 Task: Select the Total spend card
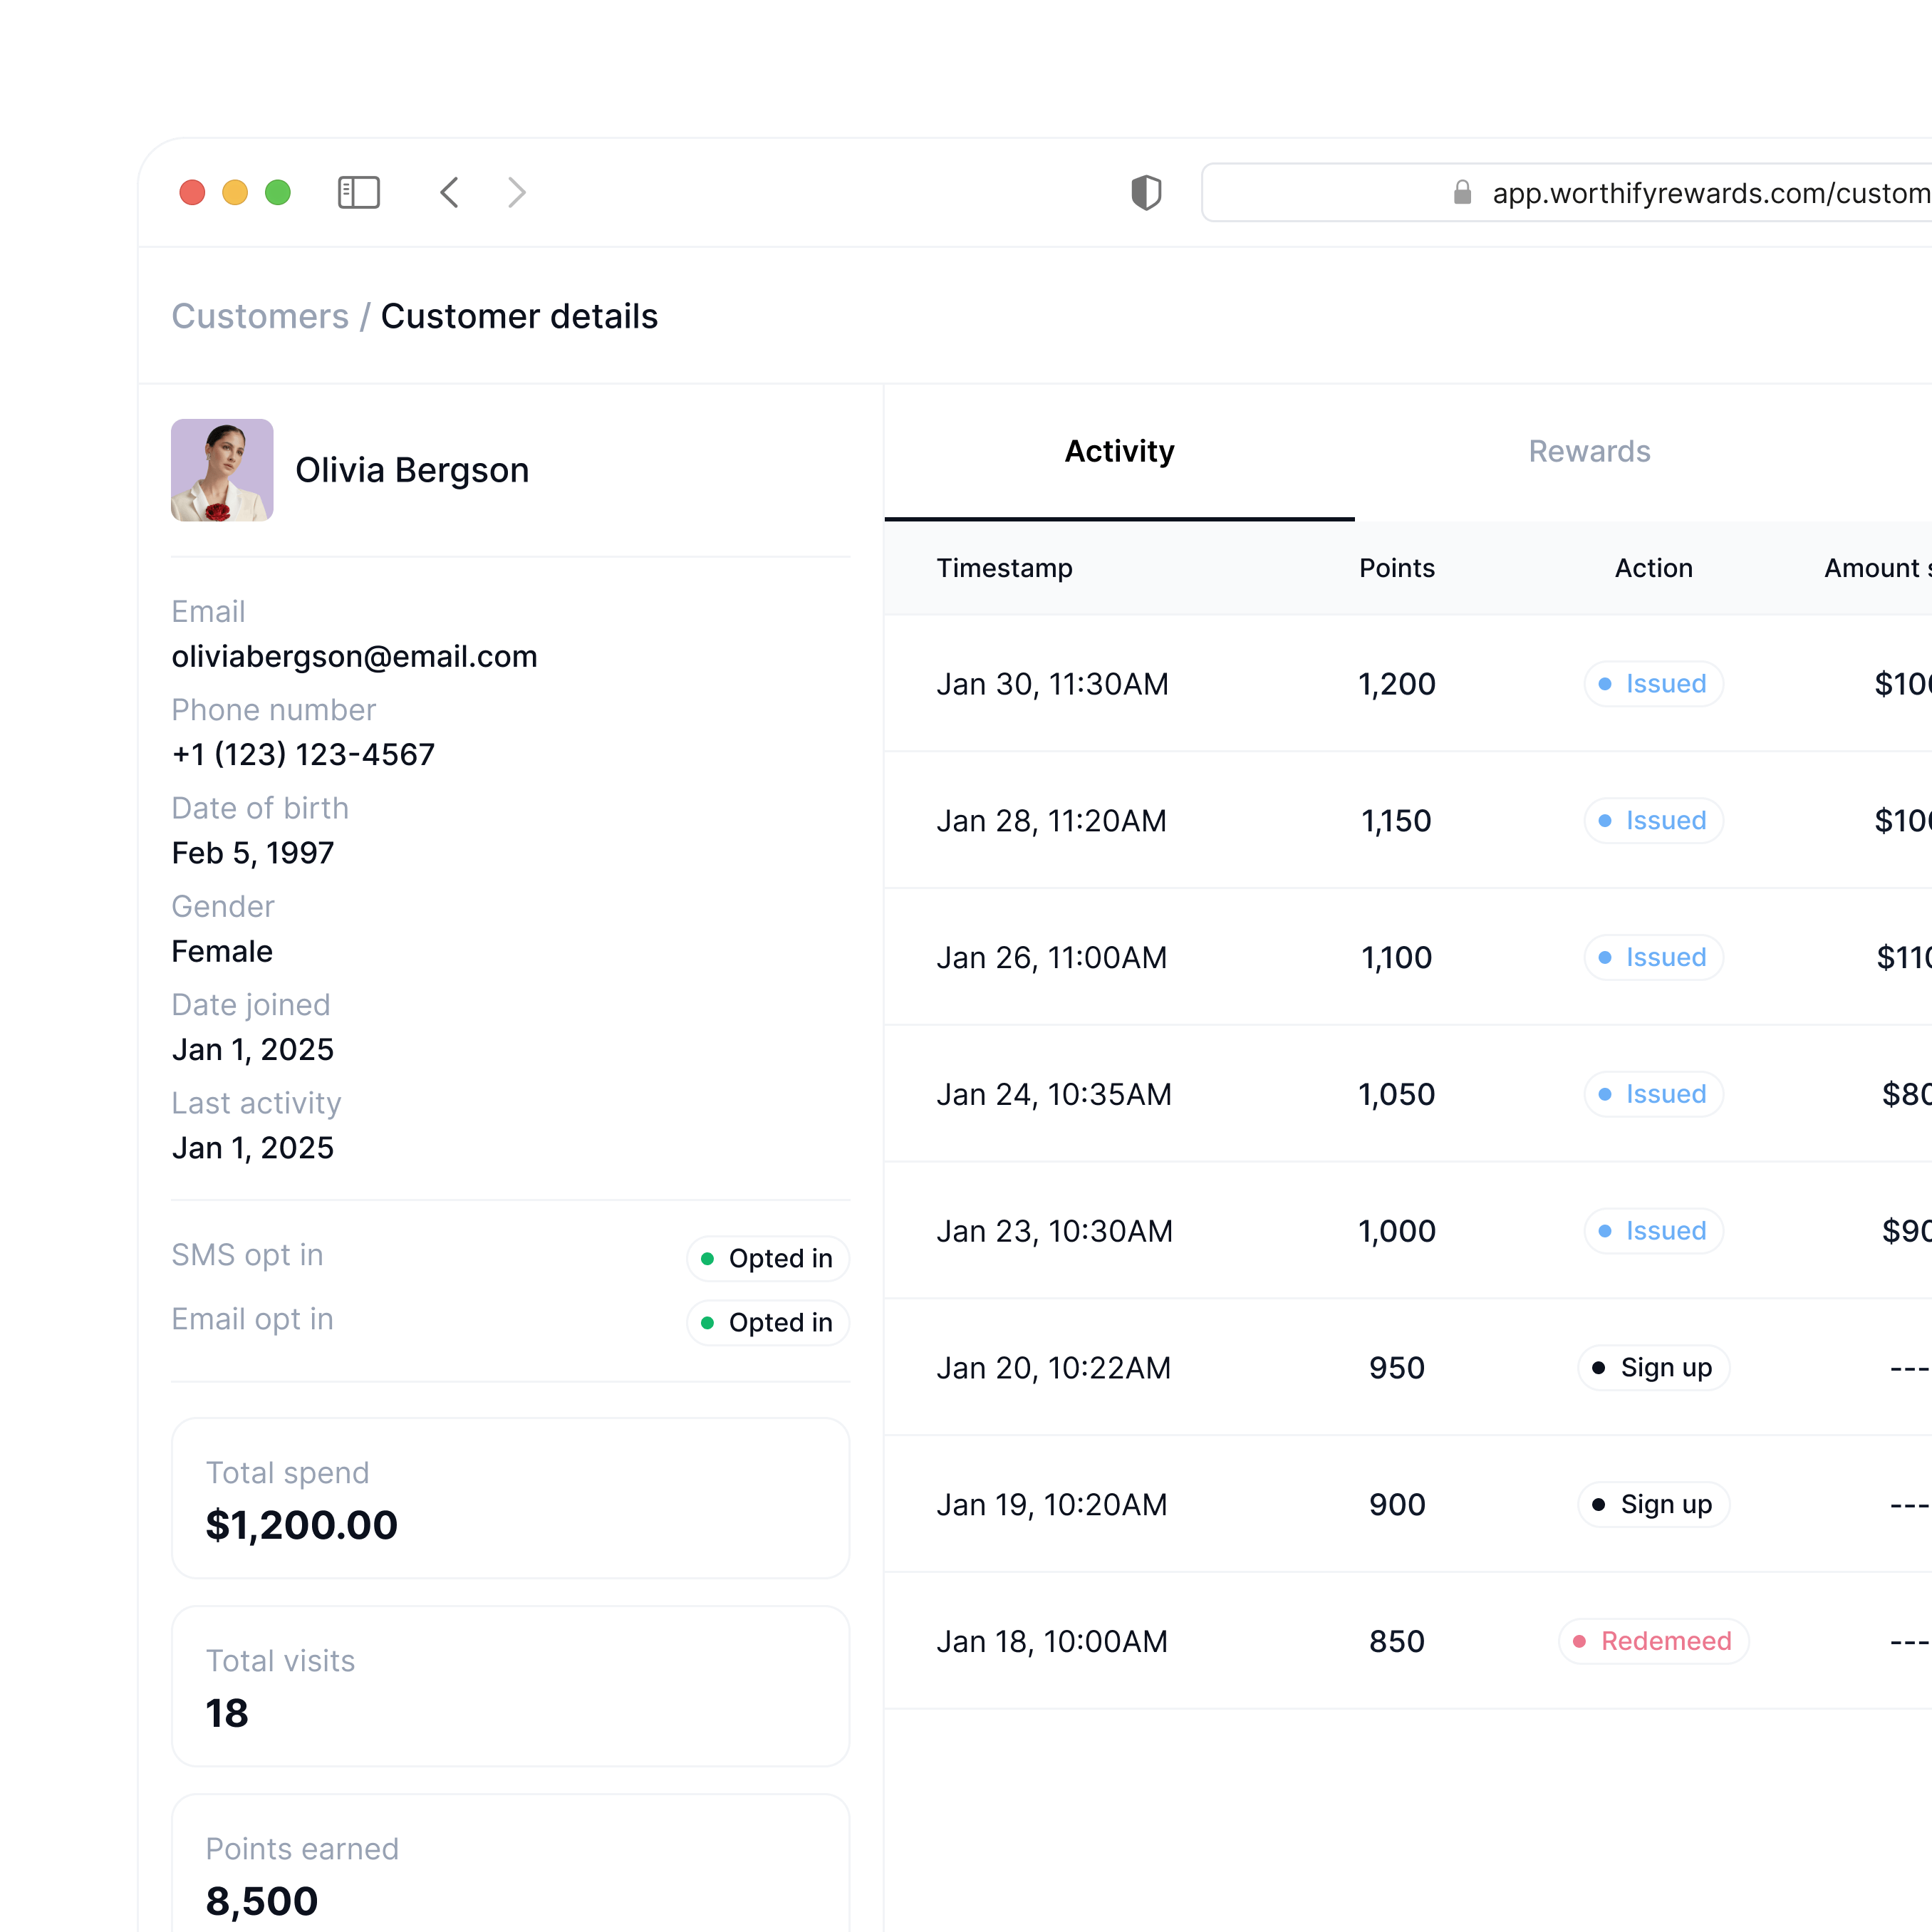[510, 1498]
